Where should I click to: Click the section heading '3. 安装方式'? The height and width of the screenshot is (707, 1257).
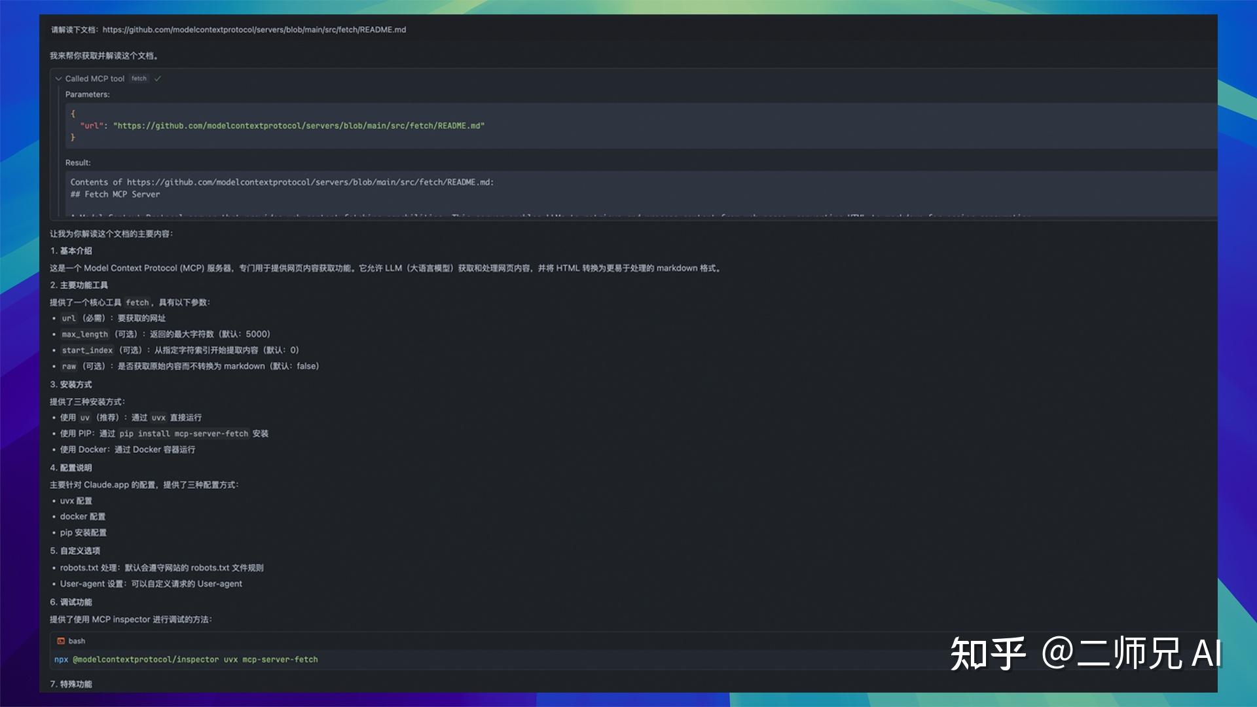(x=72, y=384)
